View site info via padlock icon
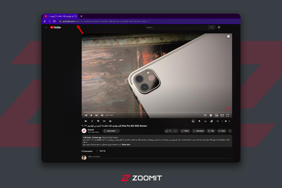 tap(60, 21)
